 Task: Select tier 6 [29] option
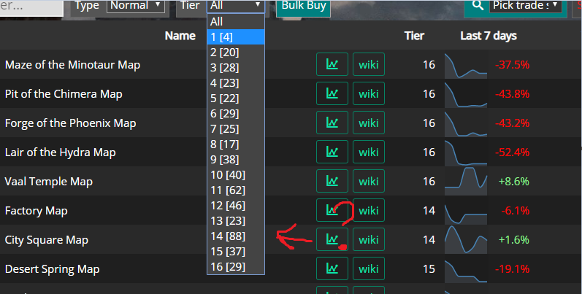coord(236,114)
